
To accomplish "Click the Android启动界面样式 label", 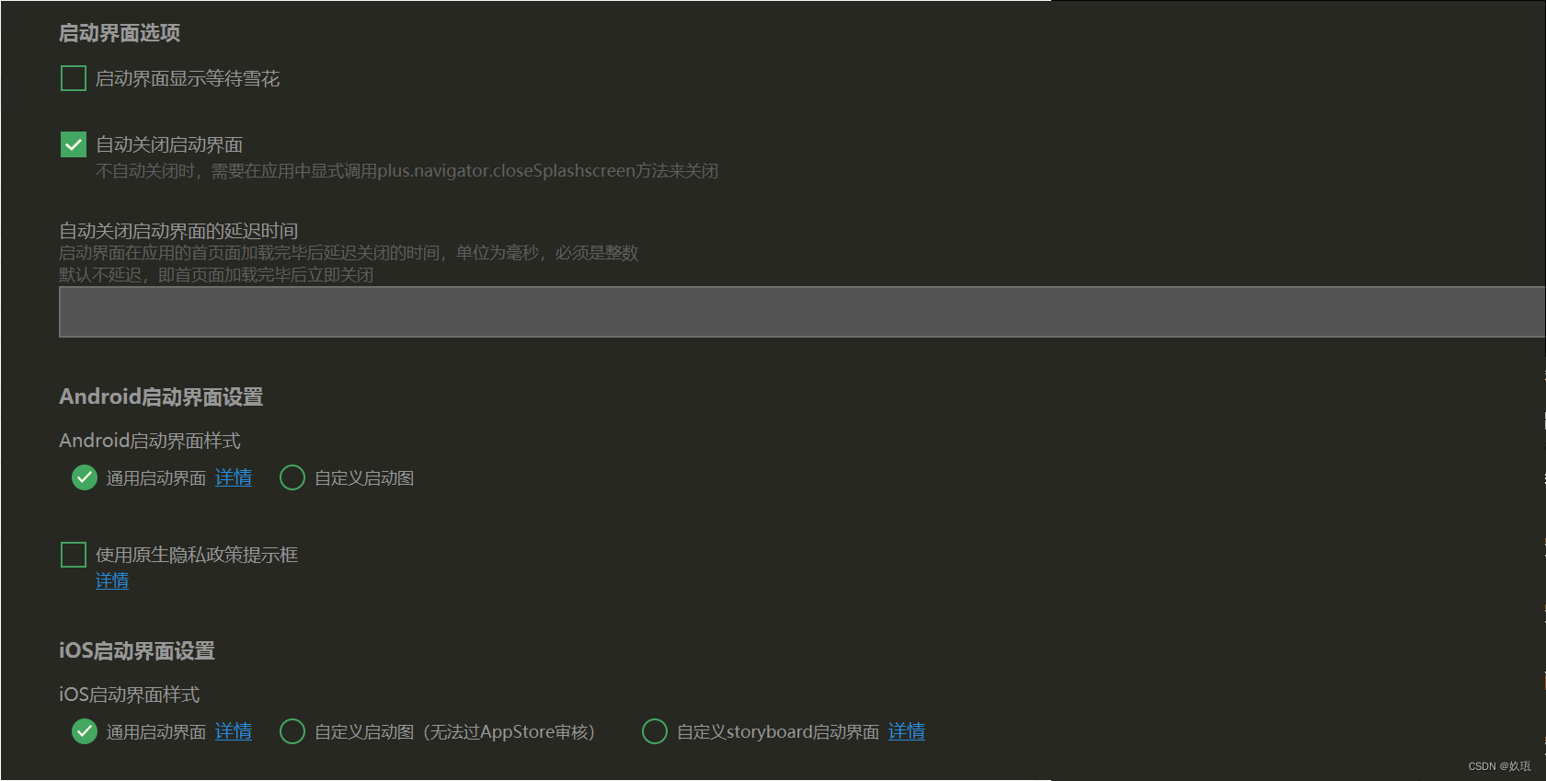I will (x=150, y=441).
